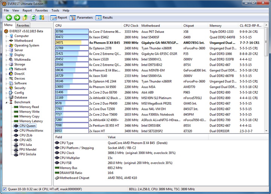The height and width of the screenshot is (194, 271).
Task: Expand the Computer tree node
Action: click(6, 36)
